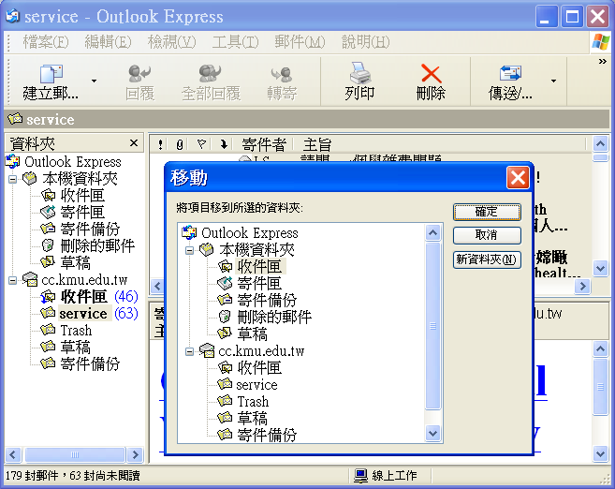Click 確定 in the 移動 dialog
Screen dimensions: 615x489
tap(487, 212)
